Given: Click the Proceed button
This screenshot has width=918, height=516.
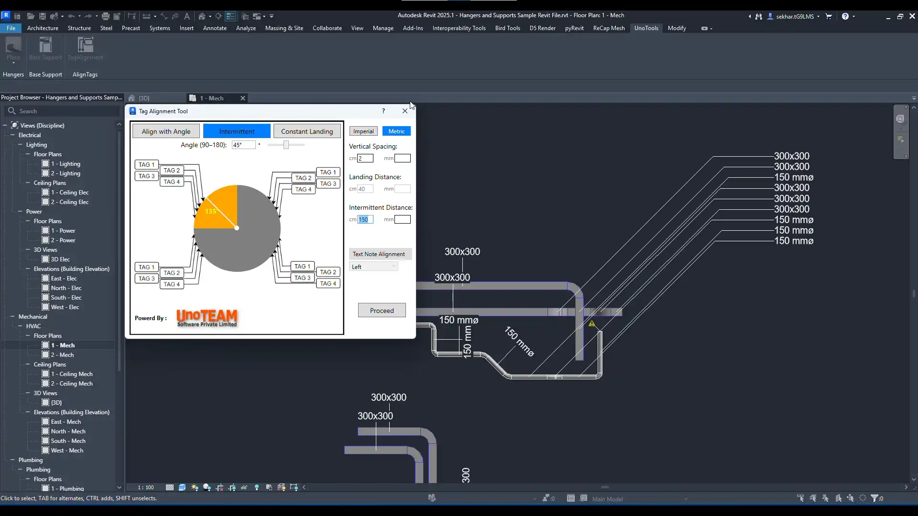Looking at the screenshot, I should click(382, 311).
